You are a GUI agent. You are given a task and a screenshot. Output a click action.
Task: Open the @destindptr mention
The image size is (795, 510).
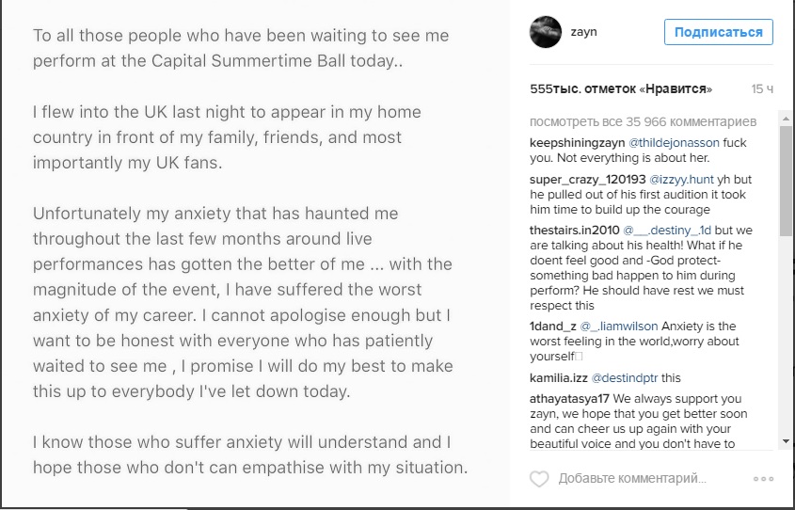(x=628, y=377)
